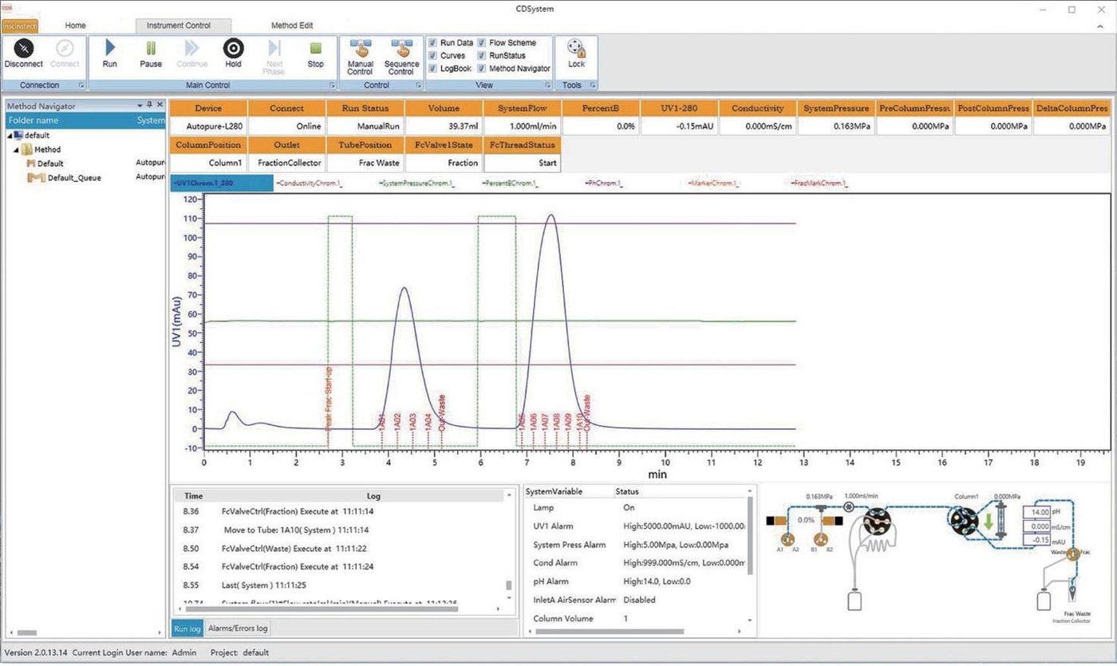Collapse the default tree node
The height and width of the screenshot is (666, 1117).
pyautogui.click(x=10, y=136)
